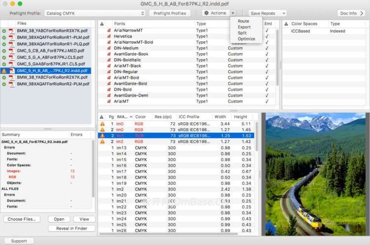Choose Export from Actions menu
This screenshot has width=370, height=245.
click(244, 27)
